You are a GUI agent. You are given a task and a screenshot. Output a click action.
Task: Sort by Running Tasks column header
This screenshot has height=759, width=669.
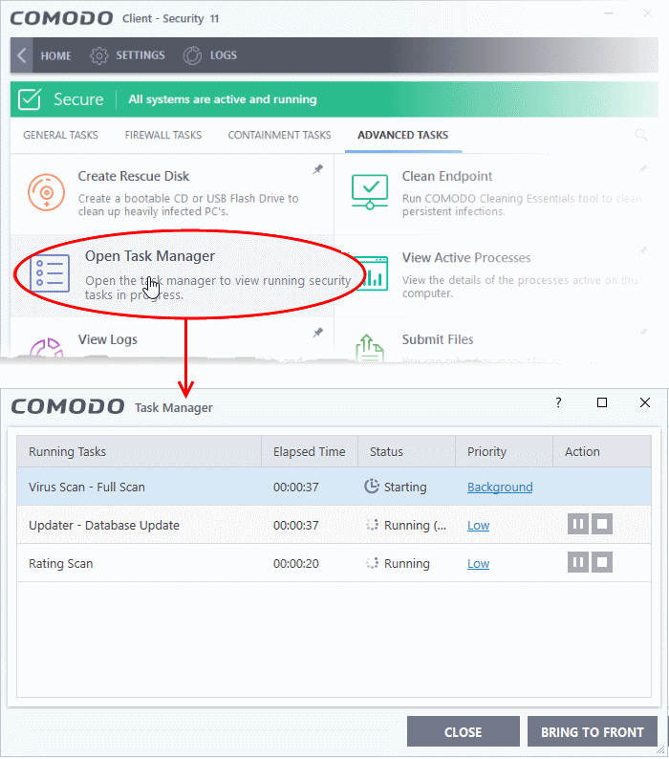tap(139, 451)
